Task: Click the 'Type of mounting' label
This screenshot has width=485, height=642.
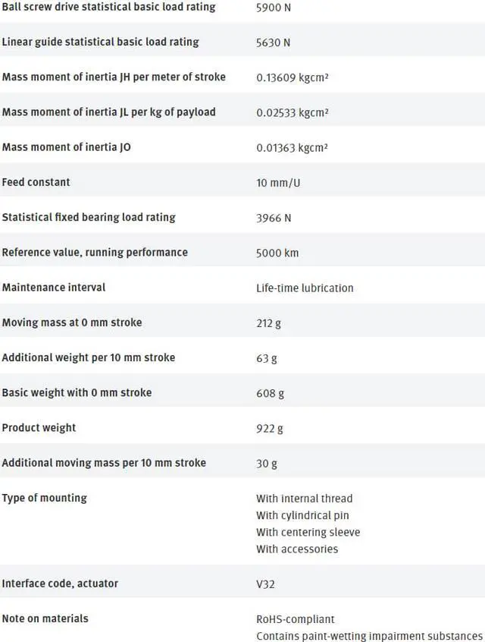Action: pyautogui.click(x=44, y=498)
